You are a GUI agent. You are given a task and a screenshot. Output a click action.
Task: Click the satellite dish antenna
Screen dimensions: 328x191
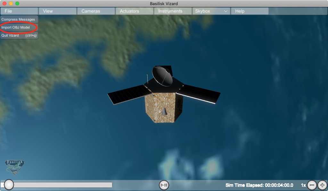162,76
